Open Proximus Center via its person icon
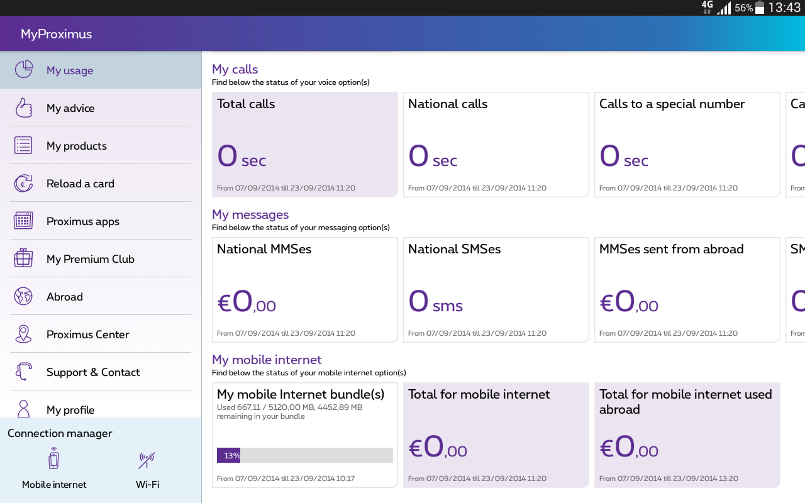This screenshot has width=805, height=503. point(23,334)
